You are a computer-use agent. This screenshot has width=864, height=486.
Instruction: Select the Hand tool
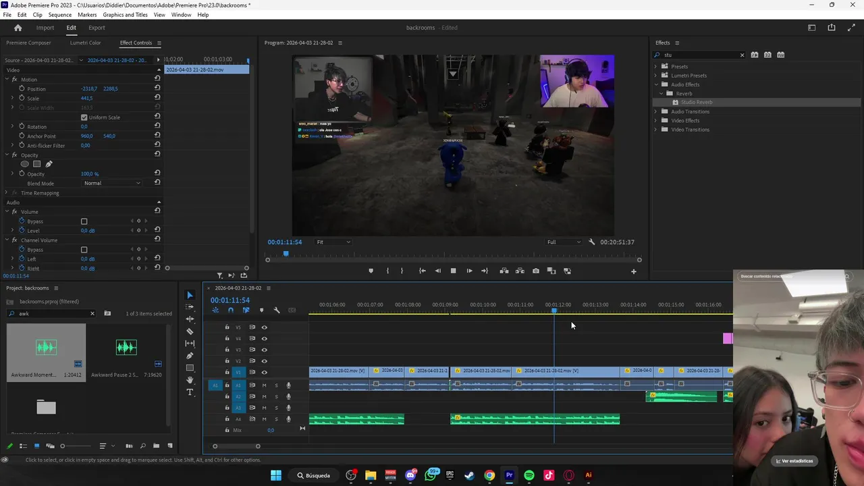tap(190, 380)
